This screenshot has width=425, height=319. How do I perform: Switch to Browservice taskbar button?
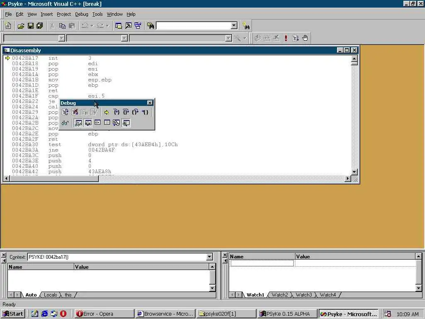[165, 314]
